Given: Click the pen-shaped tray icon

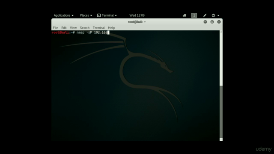Looking at the screenshot, I should coord(205,15).
